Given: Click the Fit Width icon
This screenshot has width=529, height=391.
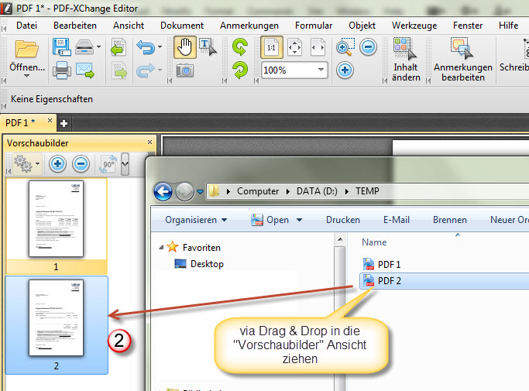Looking at the screenshot, I should point(318,47).
